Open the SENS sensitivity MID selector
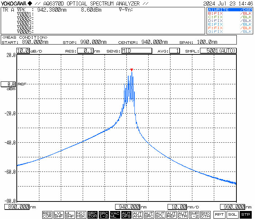This screenshot has width=255, height=219. [136, 51]
